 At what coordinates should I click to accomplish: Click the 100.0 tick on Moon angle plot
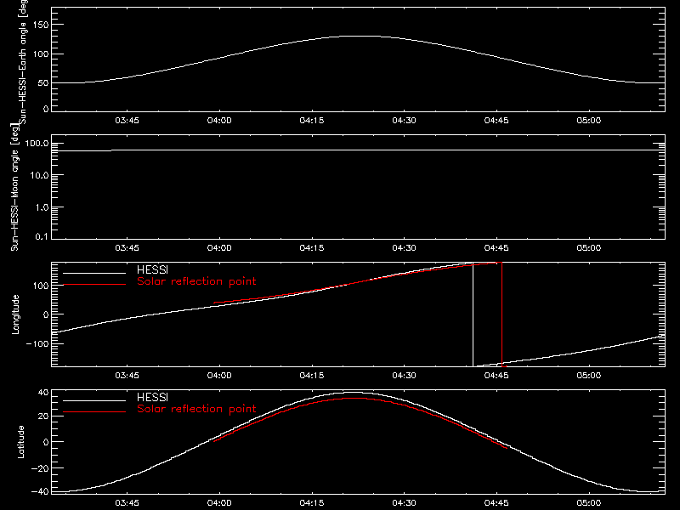37,143
